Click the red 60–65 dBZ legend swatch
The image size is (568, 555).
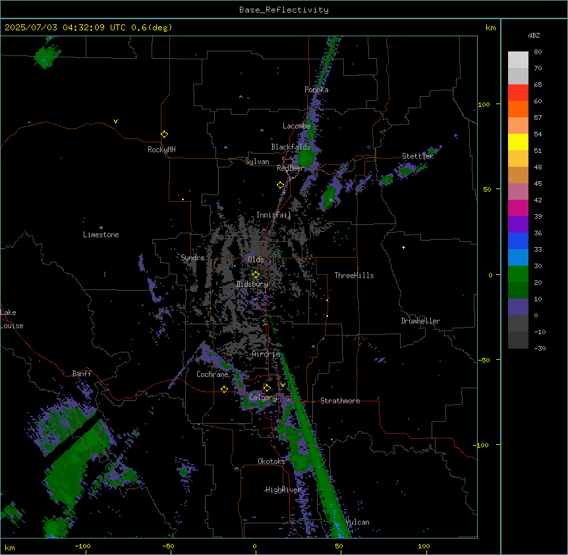518,93
